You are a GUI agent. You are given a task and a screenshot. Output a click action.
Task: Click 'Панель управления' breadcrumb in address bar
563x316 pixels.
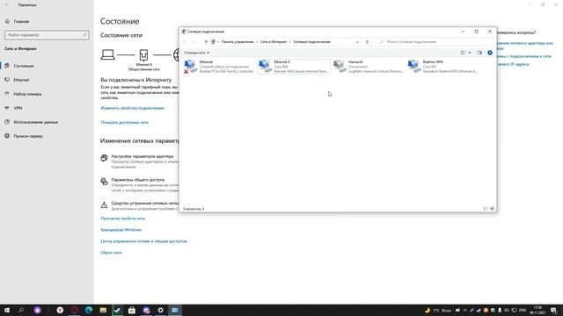coord(238,42)
